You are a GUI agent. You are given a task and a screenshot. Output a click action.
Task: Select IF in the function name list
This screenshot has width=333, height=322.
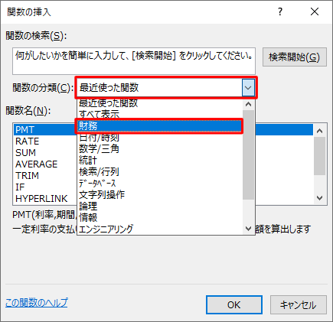point(45,187)
